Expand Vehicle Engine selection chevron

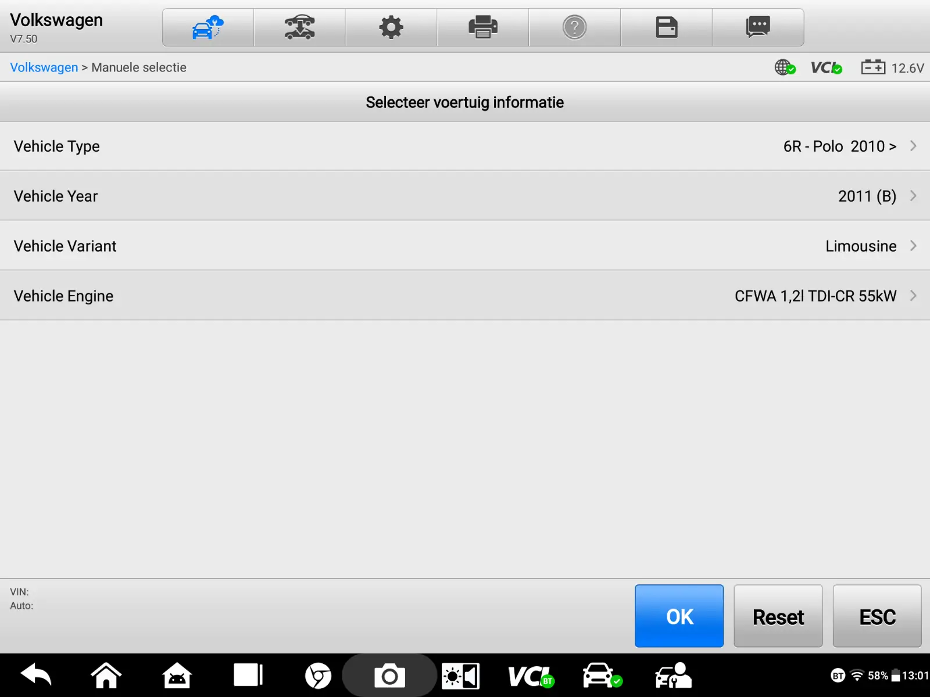coord(913,296)
